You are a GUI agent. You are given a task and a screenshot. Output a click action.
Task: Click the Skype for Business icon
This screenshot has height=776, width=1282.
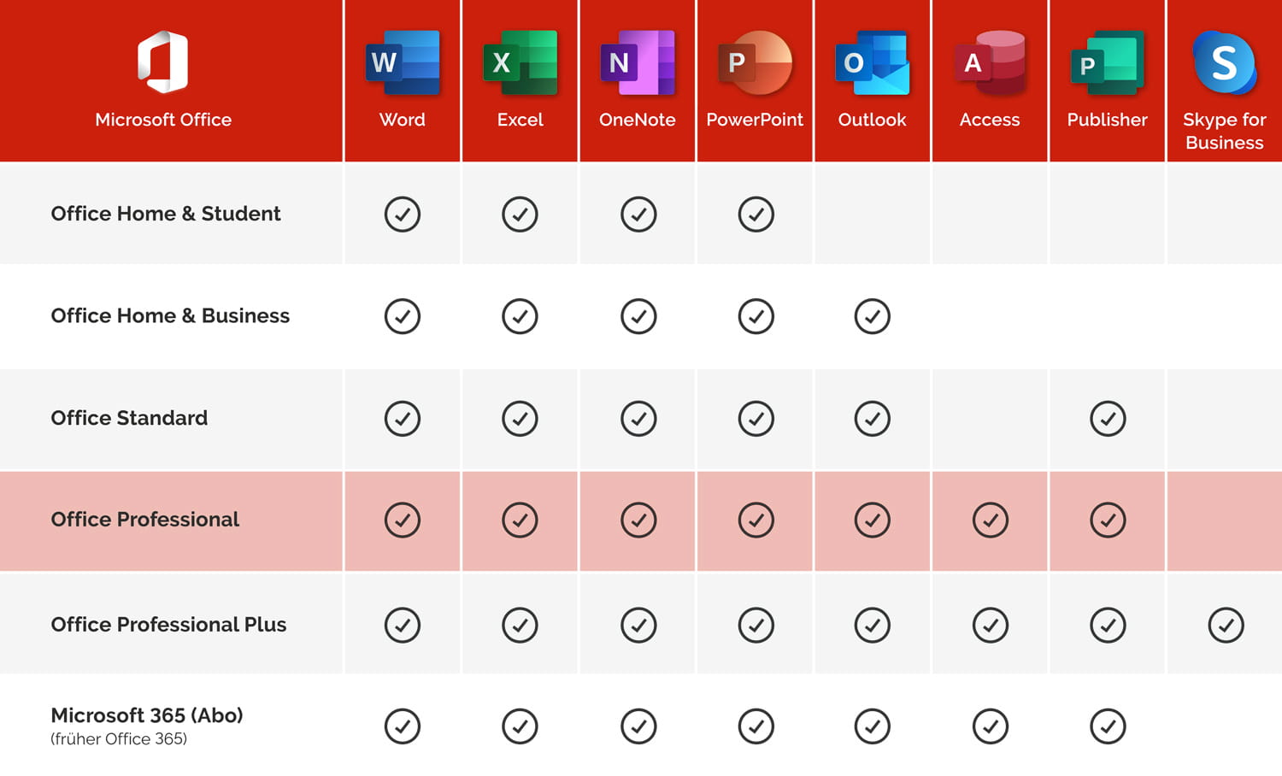click(1225, 62)
